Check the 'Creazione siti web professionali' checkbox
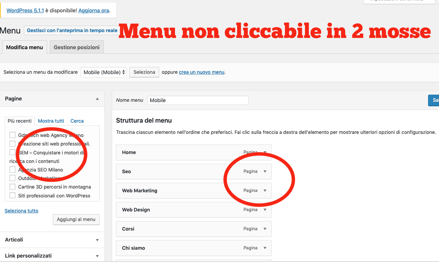 pyautogui.click(x=13, y=143)
